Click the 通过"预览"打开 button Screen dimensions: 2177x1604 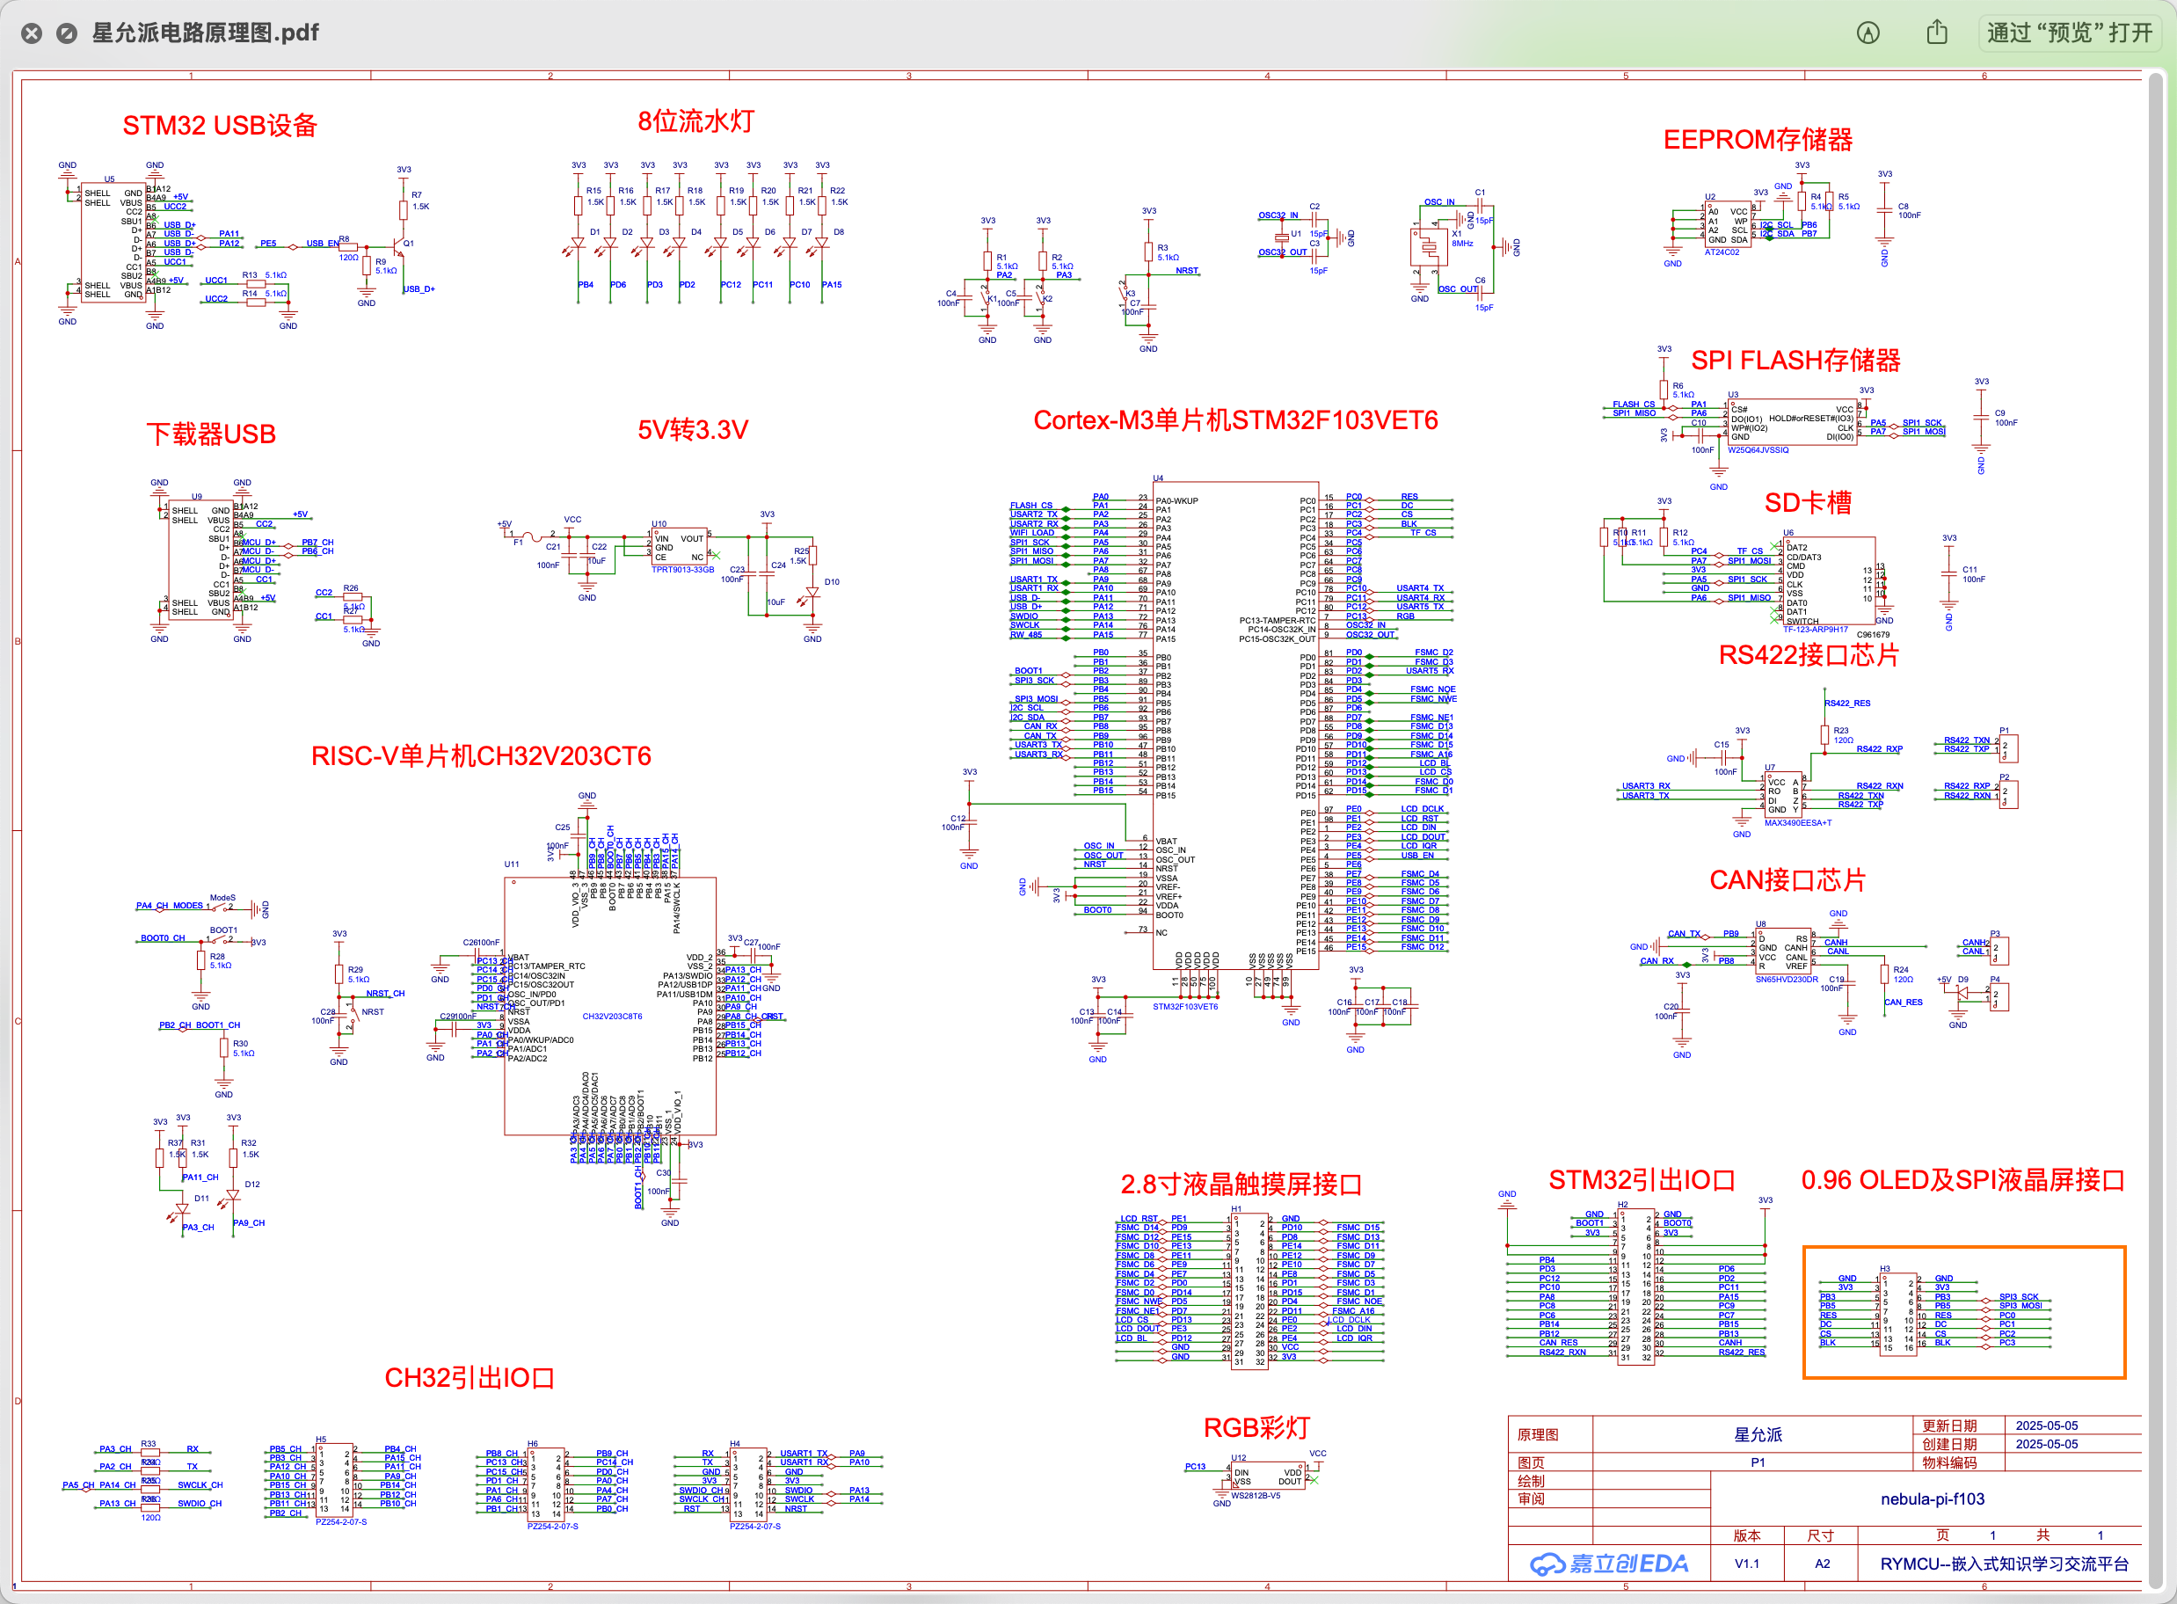(2069, 33)
